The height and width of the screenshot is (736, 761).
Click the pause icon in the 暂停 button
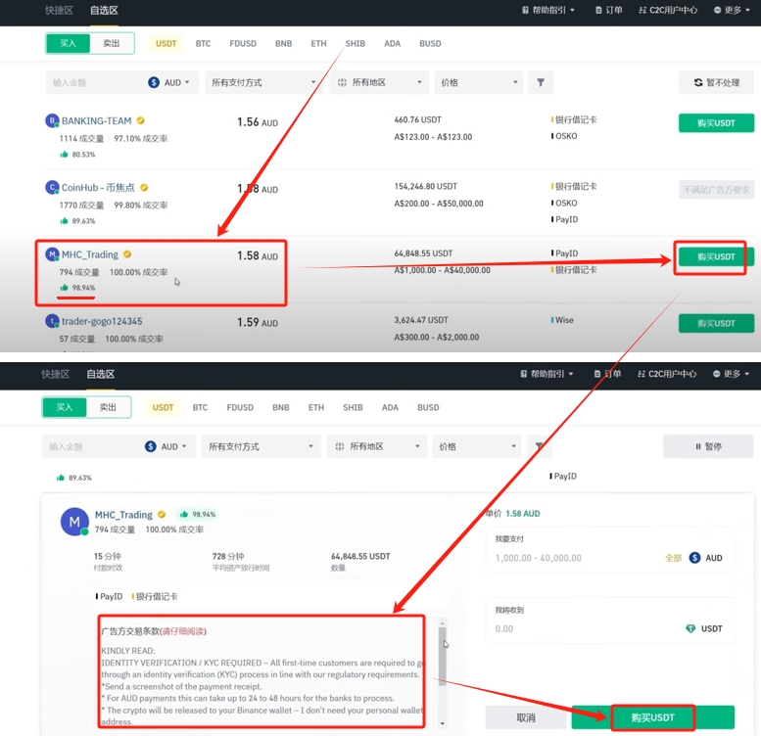(x=698, y=446)
